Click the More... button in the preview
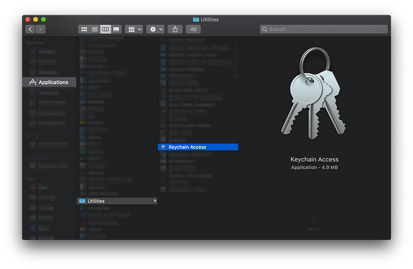The image size is (413, 269). coord(314,225)
